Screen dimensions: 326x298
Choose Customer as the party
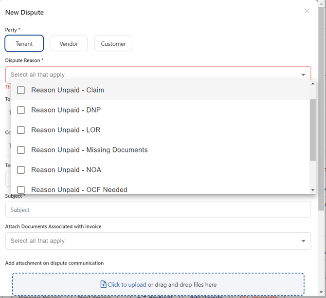click(x=113, y=43)
